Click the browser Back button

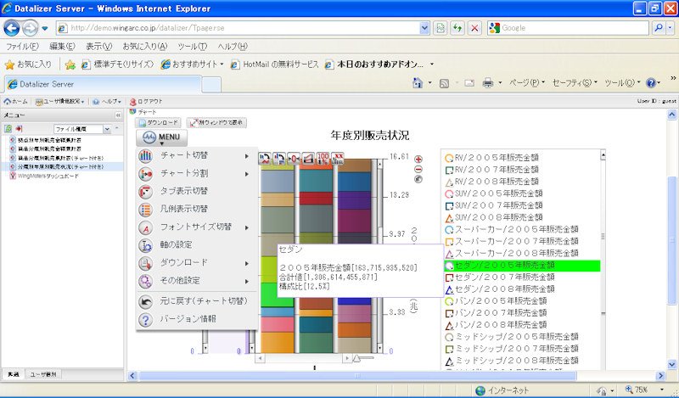(12, 28)
